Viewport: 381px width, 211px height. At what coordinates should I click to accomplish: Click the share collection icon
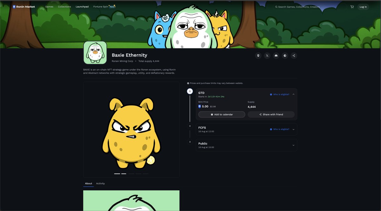[x=294, y=56]
